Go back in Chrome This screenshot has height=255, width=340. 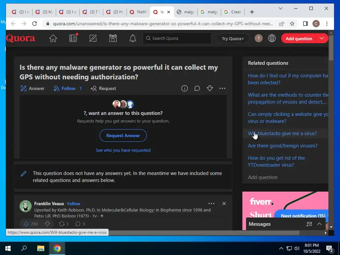[x=13, y=24]
